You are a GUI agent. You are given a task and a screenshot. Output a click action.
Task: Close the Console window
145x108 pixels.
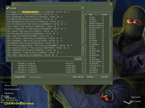[83, 8]
